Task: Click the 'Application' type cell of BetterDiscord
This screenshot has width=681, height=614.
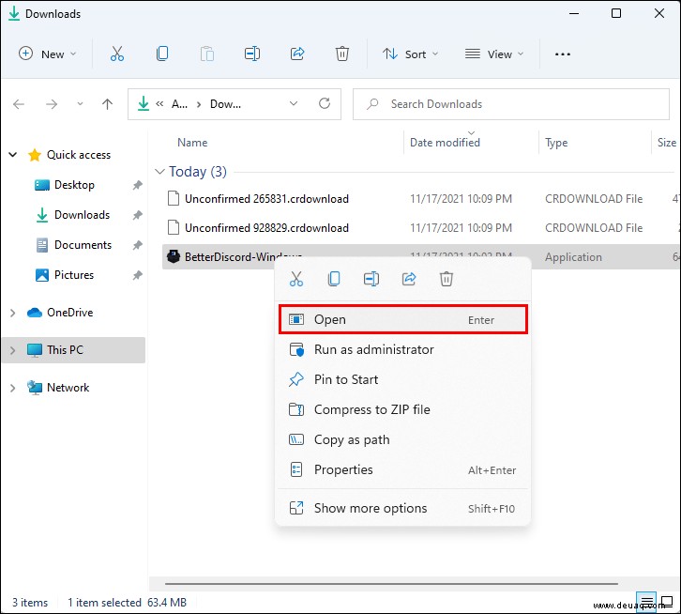Action: pos(573,257)
